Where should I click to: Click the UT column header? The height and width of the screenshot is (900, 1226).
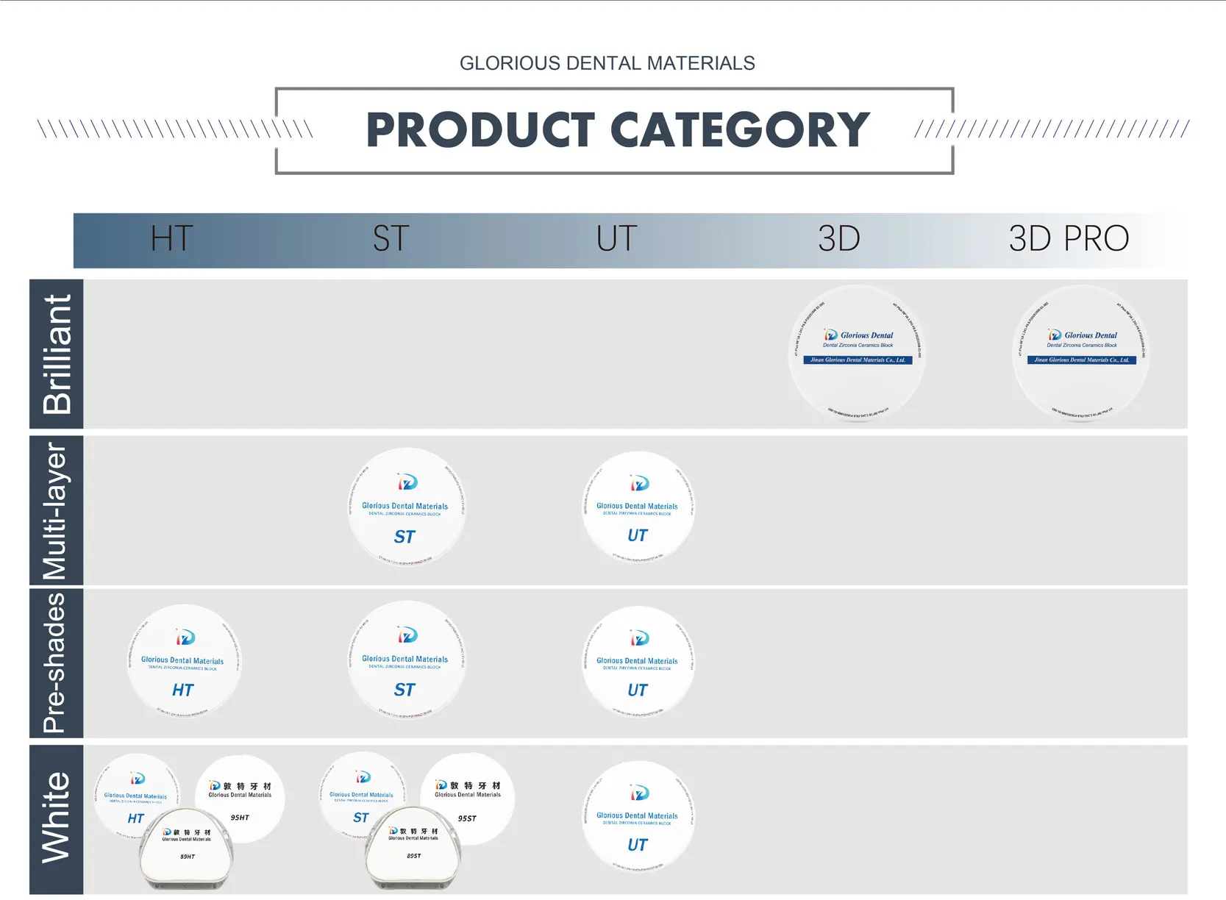[616, 239]
